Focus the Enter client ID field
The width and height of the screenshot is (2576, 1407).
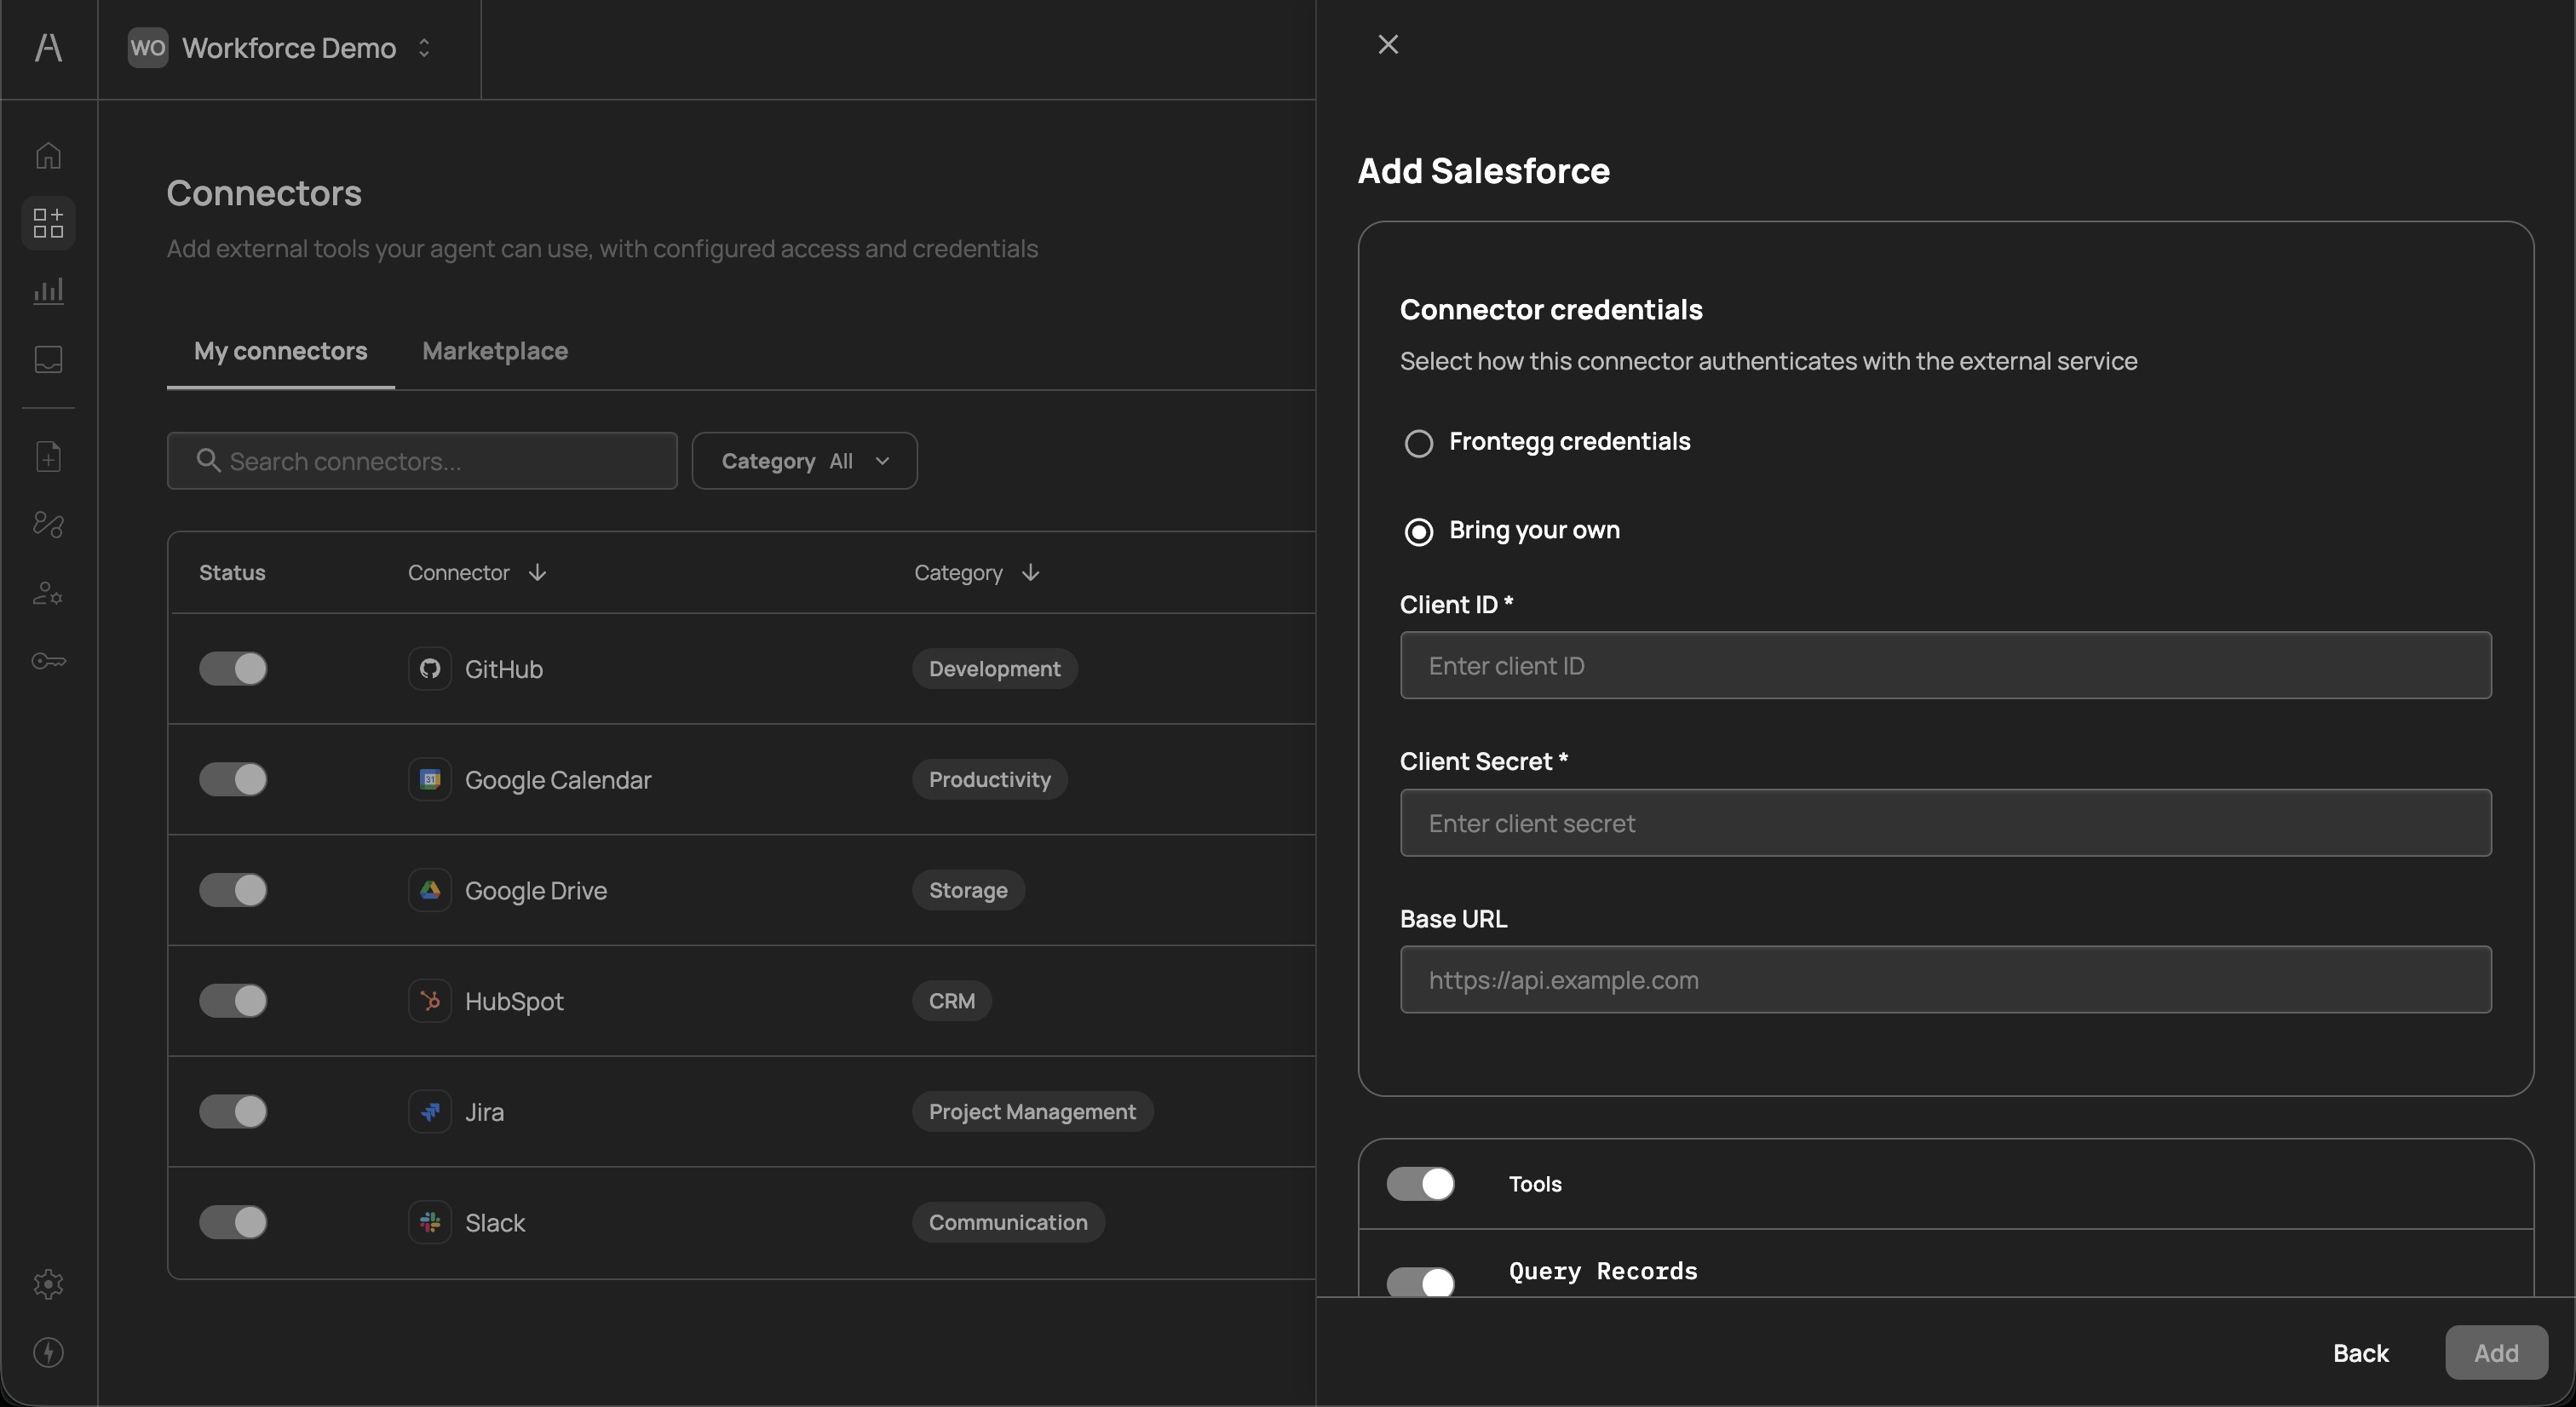[x=1945, y=666]
